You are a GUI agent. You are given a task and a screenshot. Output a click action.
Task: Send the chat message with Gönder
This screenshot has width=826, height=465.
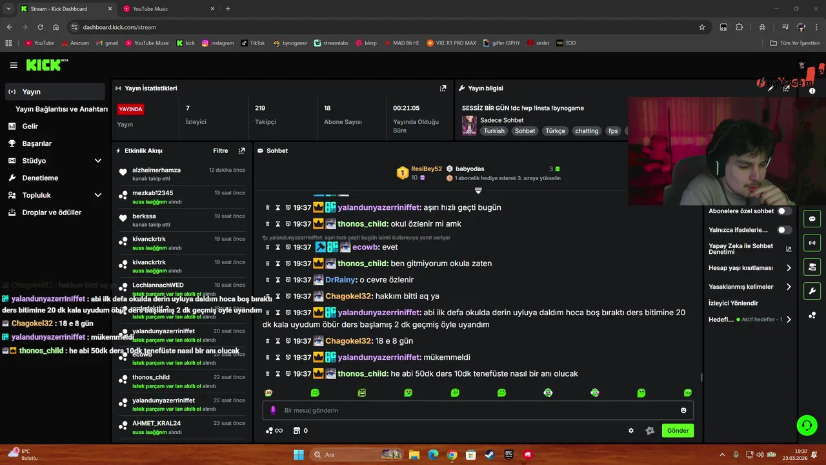678,431
